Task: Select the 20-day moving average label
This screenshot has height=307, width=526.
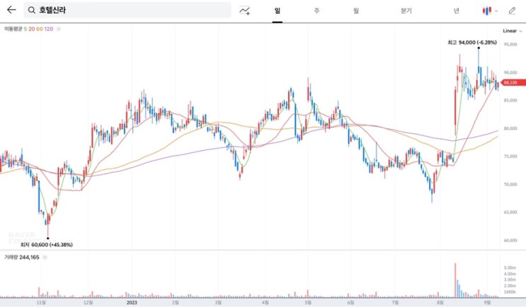Action: (31, 29)
